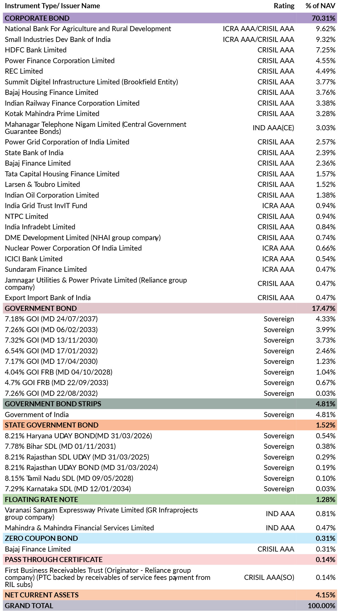
Task: Click the REC Limited issuer name
Action: [x=24, y=71]
